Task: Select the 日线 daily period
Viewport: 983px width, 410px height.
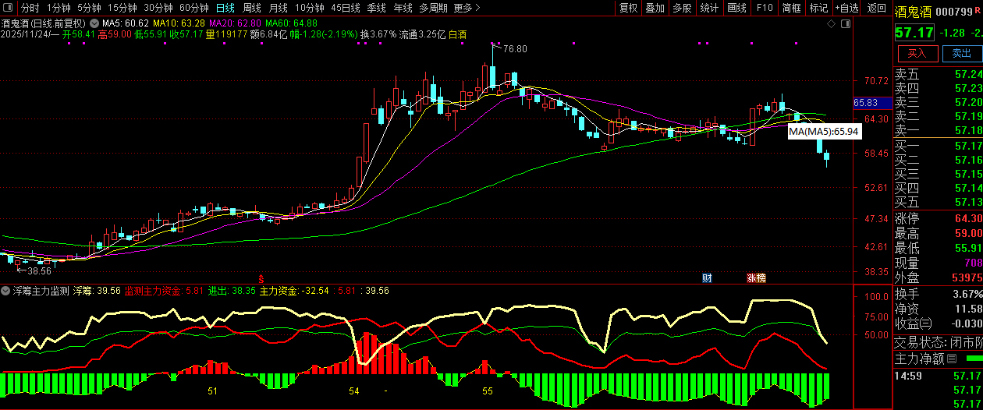Action: coord(225,8)
